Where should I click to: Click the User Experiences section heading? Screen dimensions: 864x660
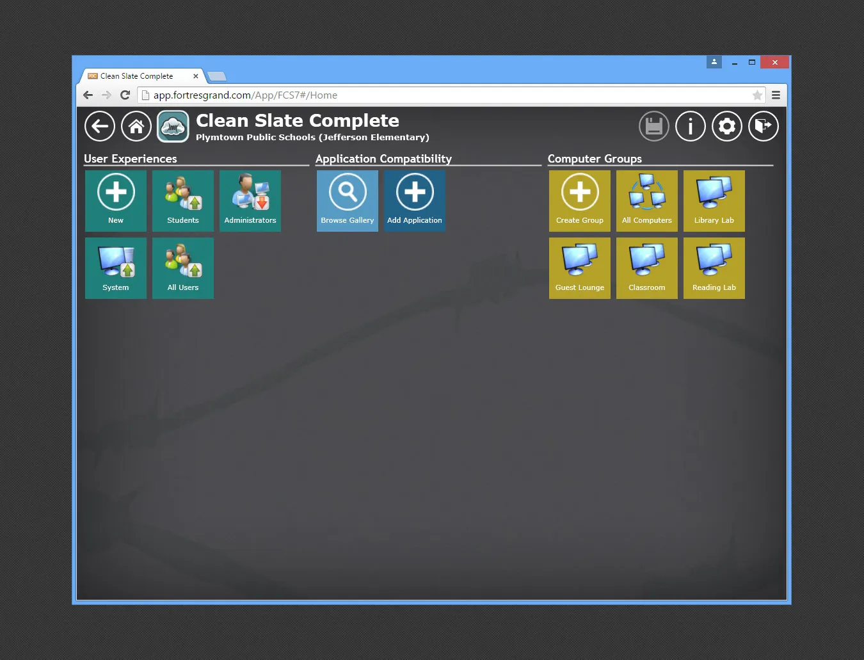pyautogui.click(x=131, y=159)
